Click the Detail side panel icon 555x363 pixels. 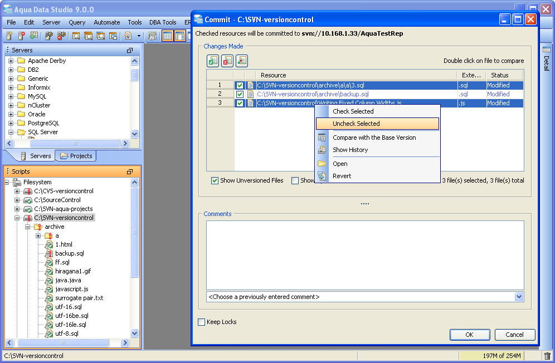(x=547, y=50)
